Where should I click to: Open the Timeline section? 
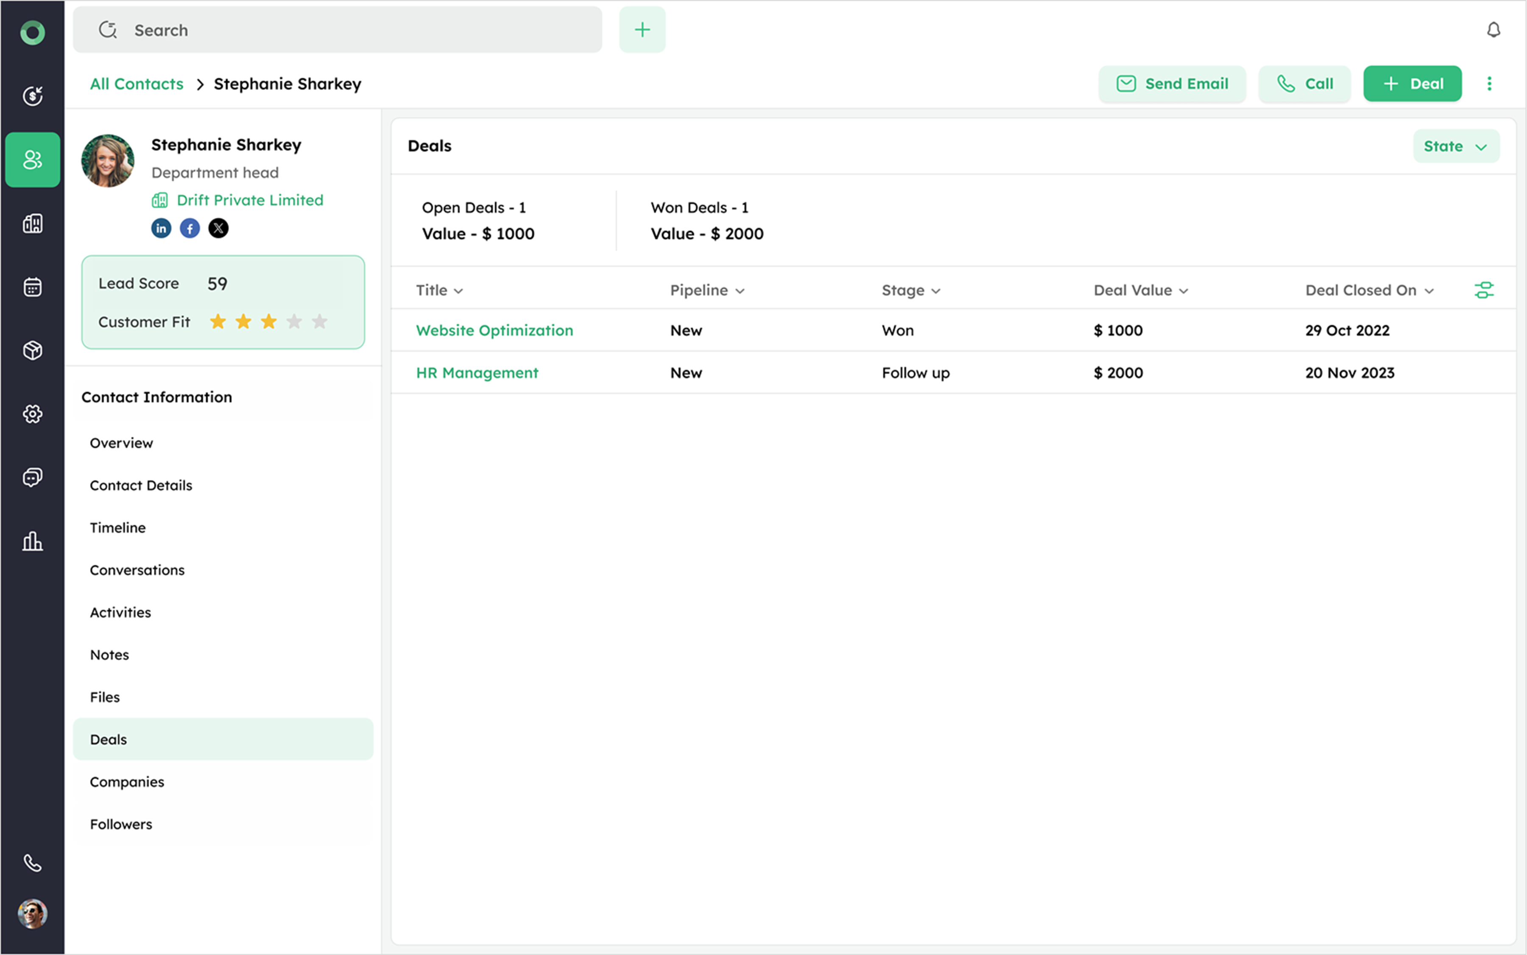[x=117, y=528]
